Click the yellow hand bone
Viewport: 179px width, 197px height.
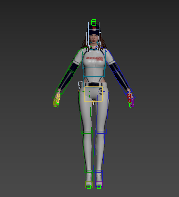[58, 98]
